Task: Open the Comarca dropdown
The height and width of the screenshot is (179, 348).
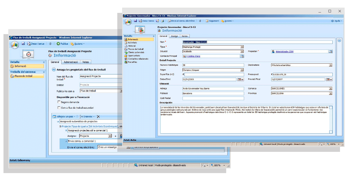Action: pyautogui.click(x=331, y=88)
